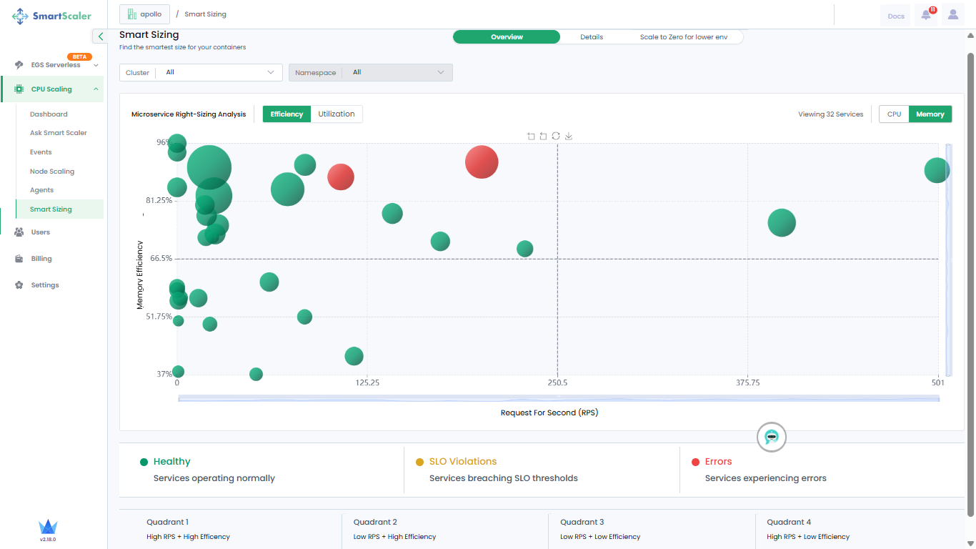Open the notifications bell
This screenshot has width=976, height=549.
(927, 15)
